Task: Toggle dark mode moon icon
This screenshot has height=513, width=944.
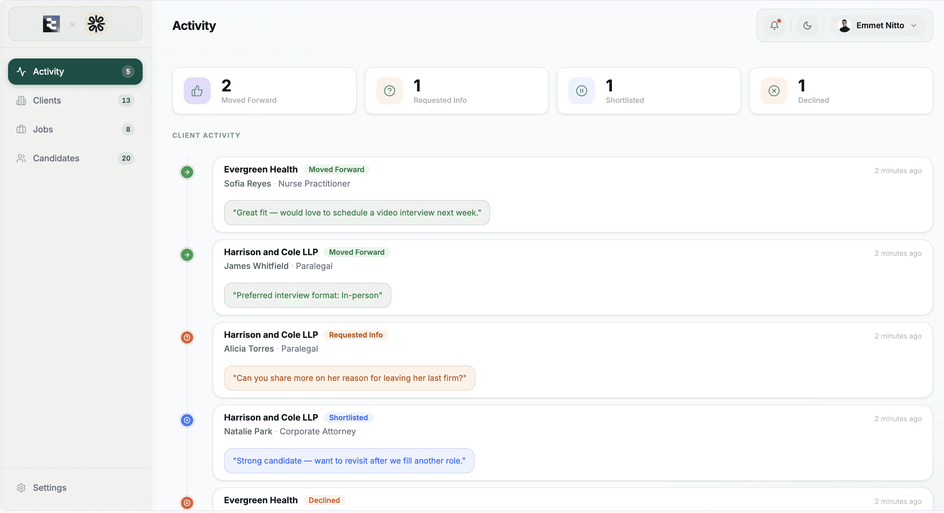Action: (x=807, y=25)
